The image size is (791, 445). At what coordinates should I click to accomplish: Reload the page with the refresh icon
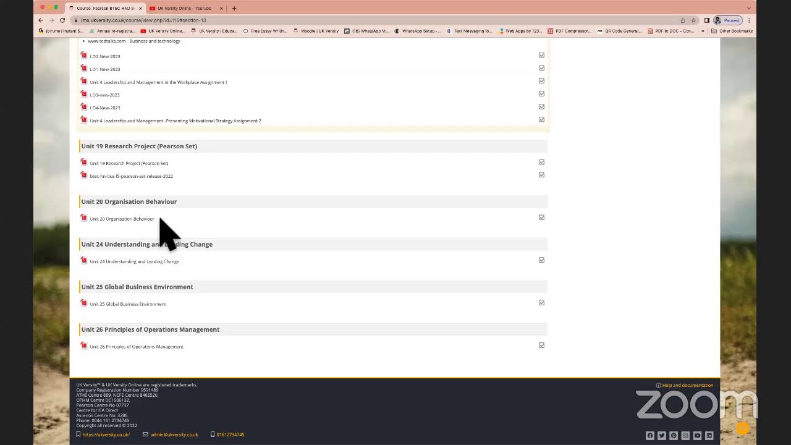[62, 20]
